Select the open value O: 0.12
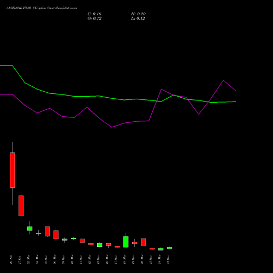Screen dimensions: 273x273 pyautogui.click(x=94, y=19)
